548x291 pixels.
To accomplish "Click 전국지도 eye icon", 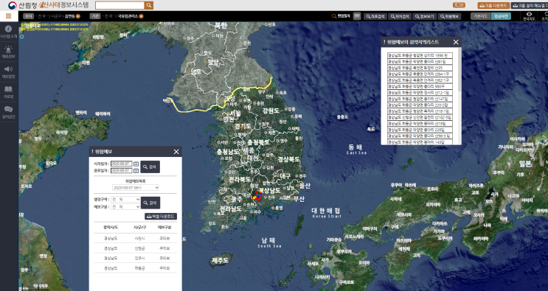I will [x=529, y=14].
